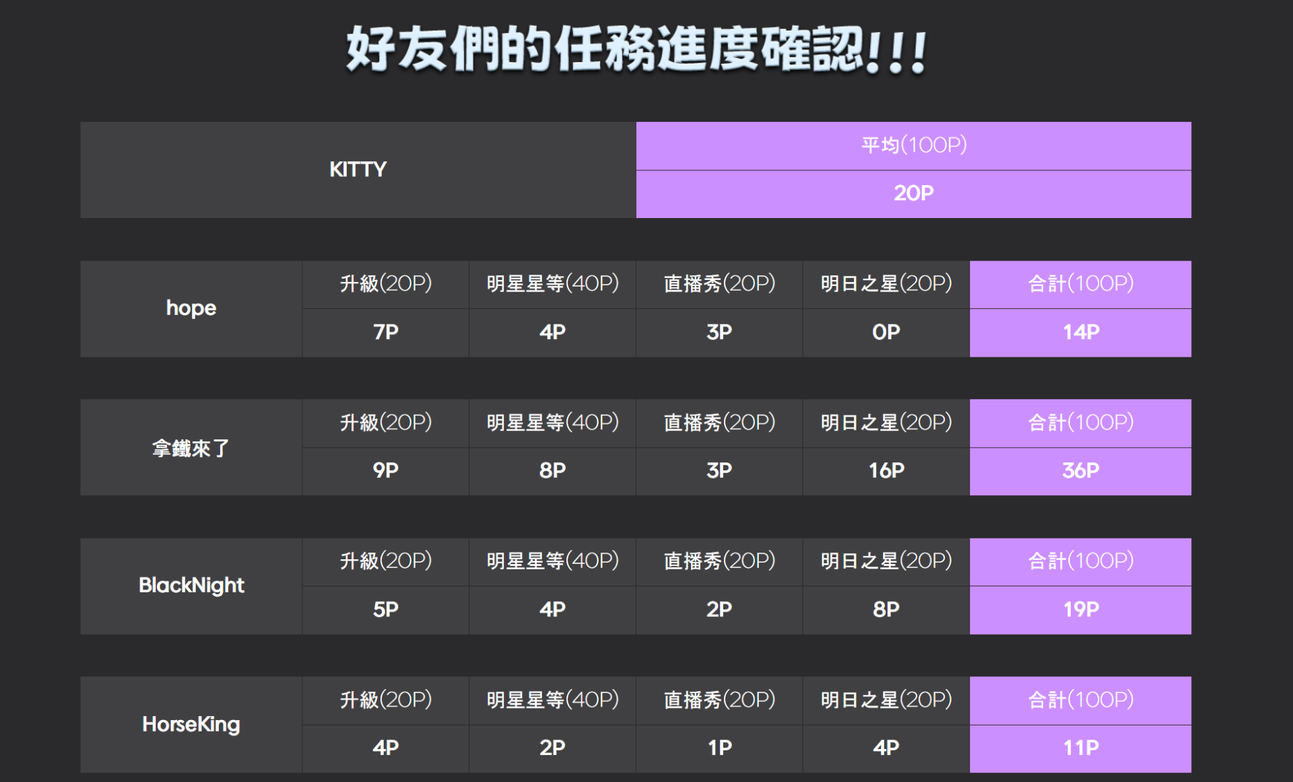Select hope's 14P total cell
Image resolution: width=1293 pixels, height=782 pixels.
[x=1080, y=332]
